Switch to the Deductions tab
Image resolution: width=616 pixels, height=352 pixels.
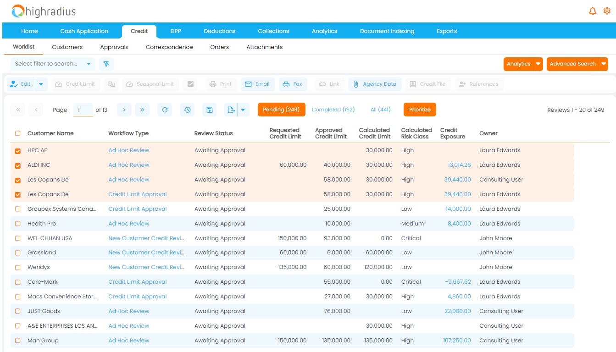pyautogui.click(x=220, y=31)
